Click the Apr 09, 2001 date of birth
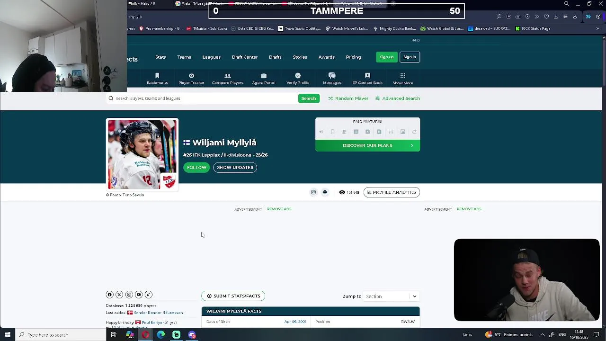The height and width of the screenshot is (341, 606). tap(295, 322)
